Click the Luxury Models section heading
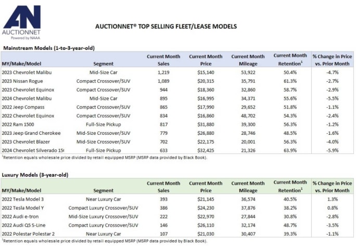356x246 pixels. tap(35, 175)
